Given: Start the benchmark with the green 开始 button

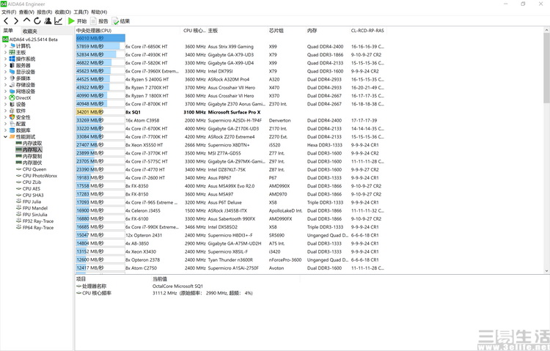Looking at the screenshot, I should [77, 21].
